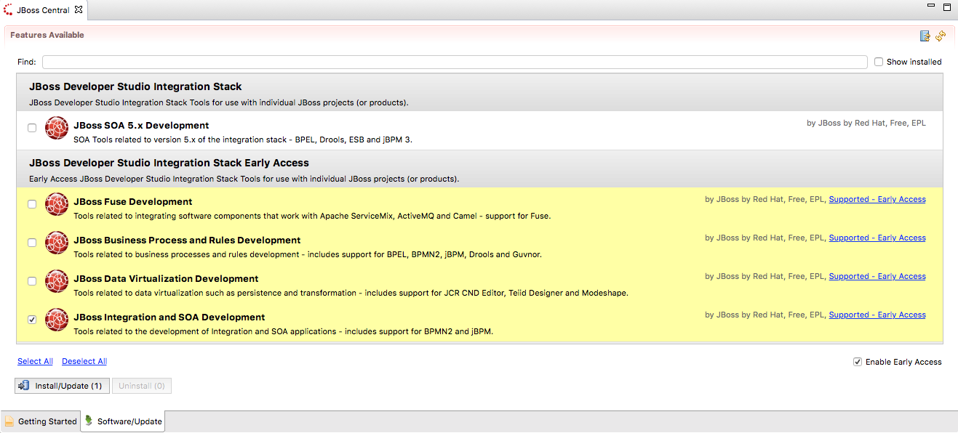Click the Apache ServiceMix, ActiveMQ and Camel description
The width and height of the screenshot is (958, 433).
click(312, 216)
